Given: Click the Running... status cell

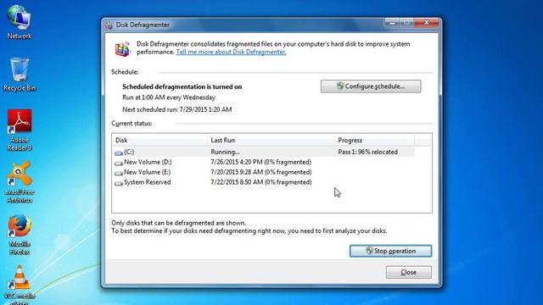Looking at the screenshot, I should (x=225, y=152).
